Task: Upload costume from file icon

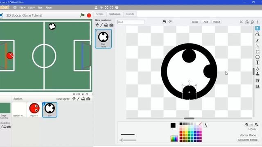Action: 106,25
